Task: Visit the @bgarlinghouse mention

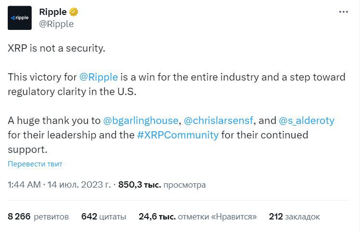Action: [x=141, y=120]
